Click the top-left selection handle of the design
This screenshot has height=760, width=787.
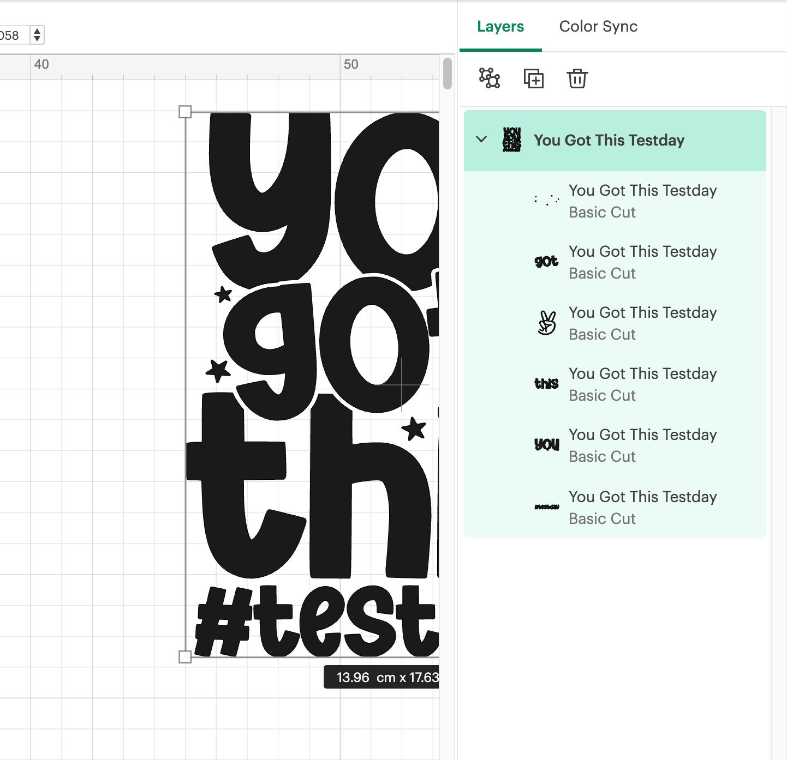point(186,112)
